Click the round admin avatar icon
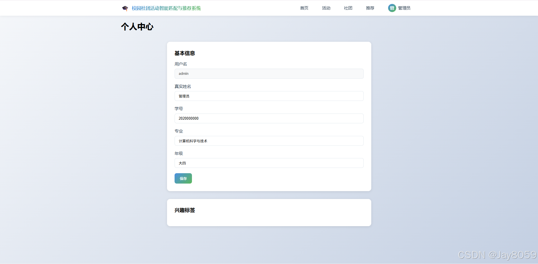This screenshot has width=538, height=264. coord(392,8)
